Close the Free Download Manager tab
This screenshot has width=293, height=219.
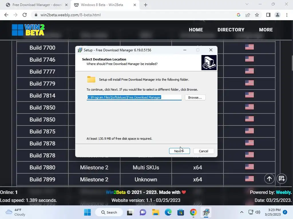click(x=66, y=5)
